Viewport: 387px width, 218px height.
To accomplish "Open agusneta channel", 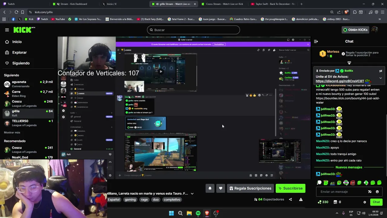I will click(28, 84).
